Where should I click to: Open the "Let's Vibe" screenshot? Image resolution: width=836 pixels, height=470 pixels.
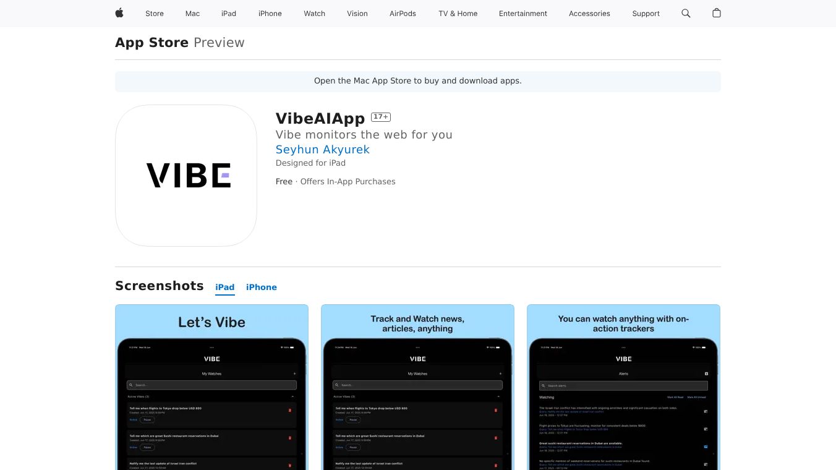pyautogui.click(x=211, y=387)
